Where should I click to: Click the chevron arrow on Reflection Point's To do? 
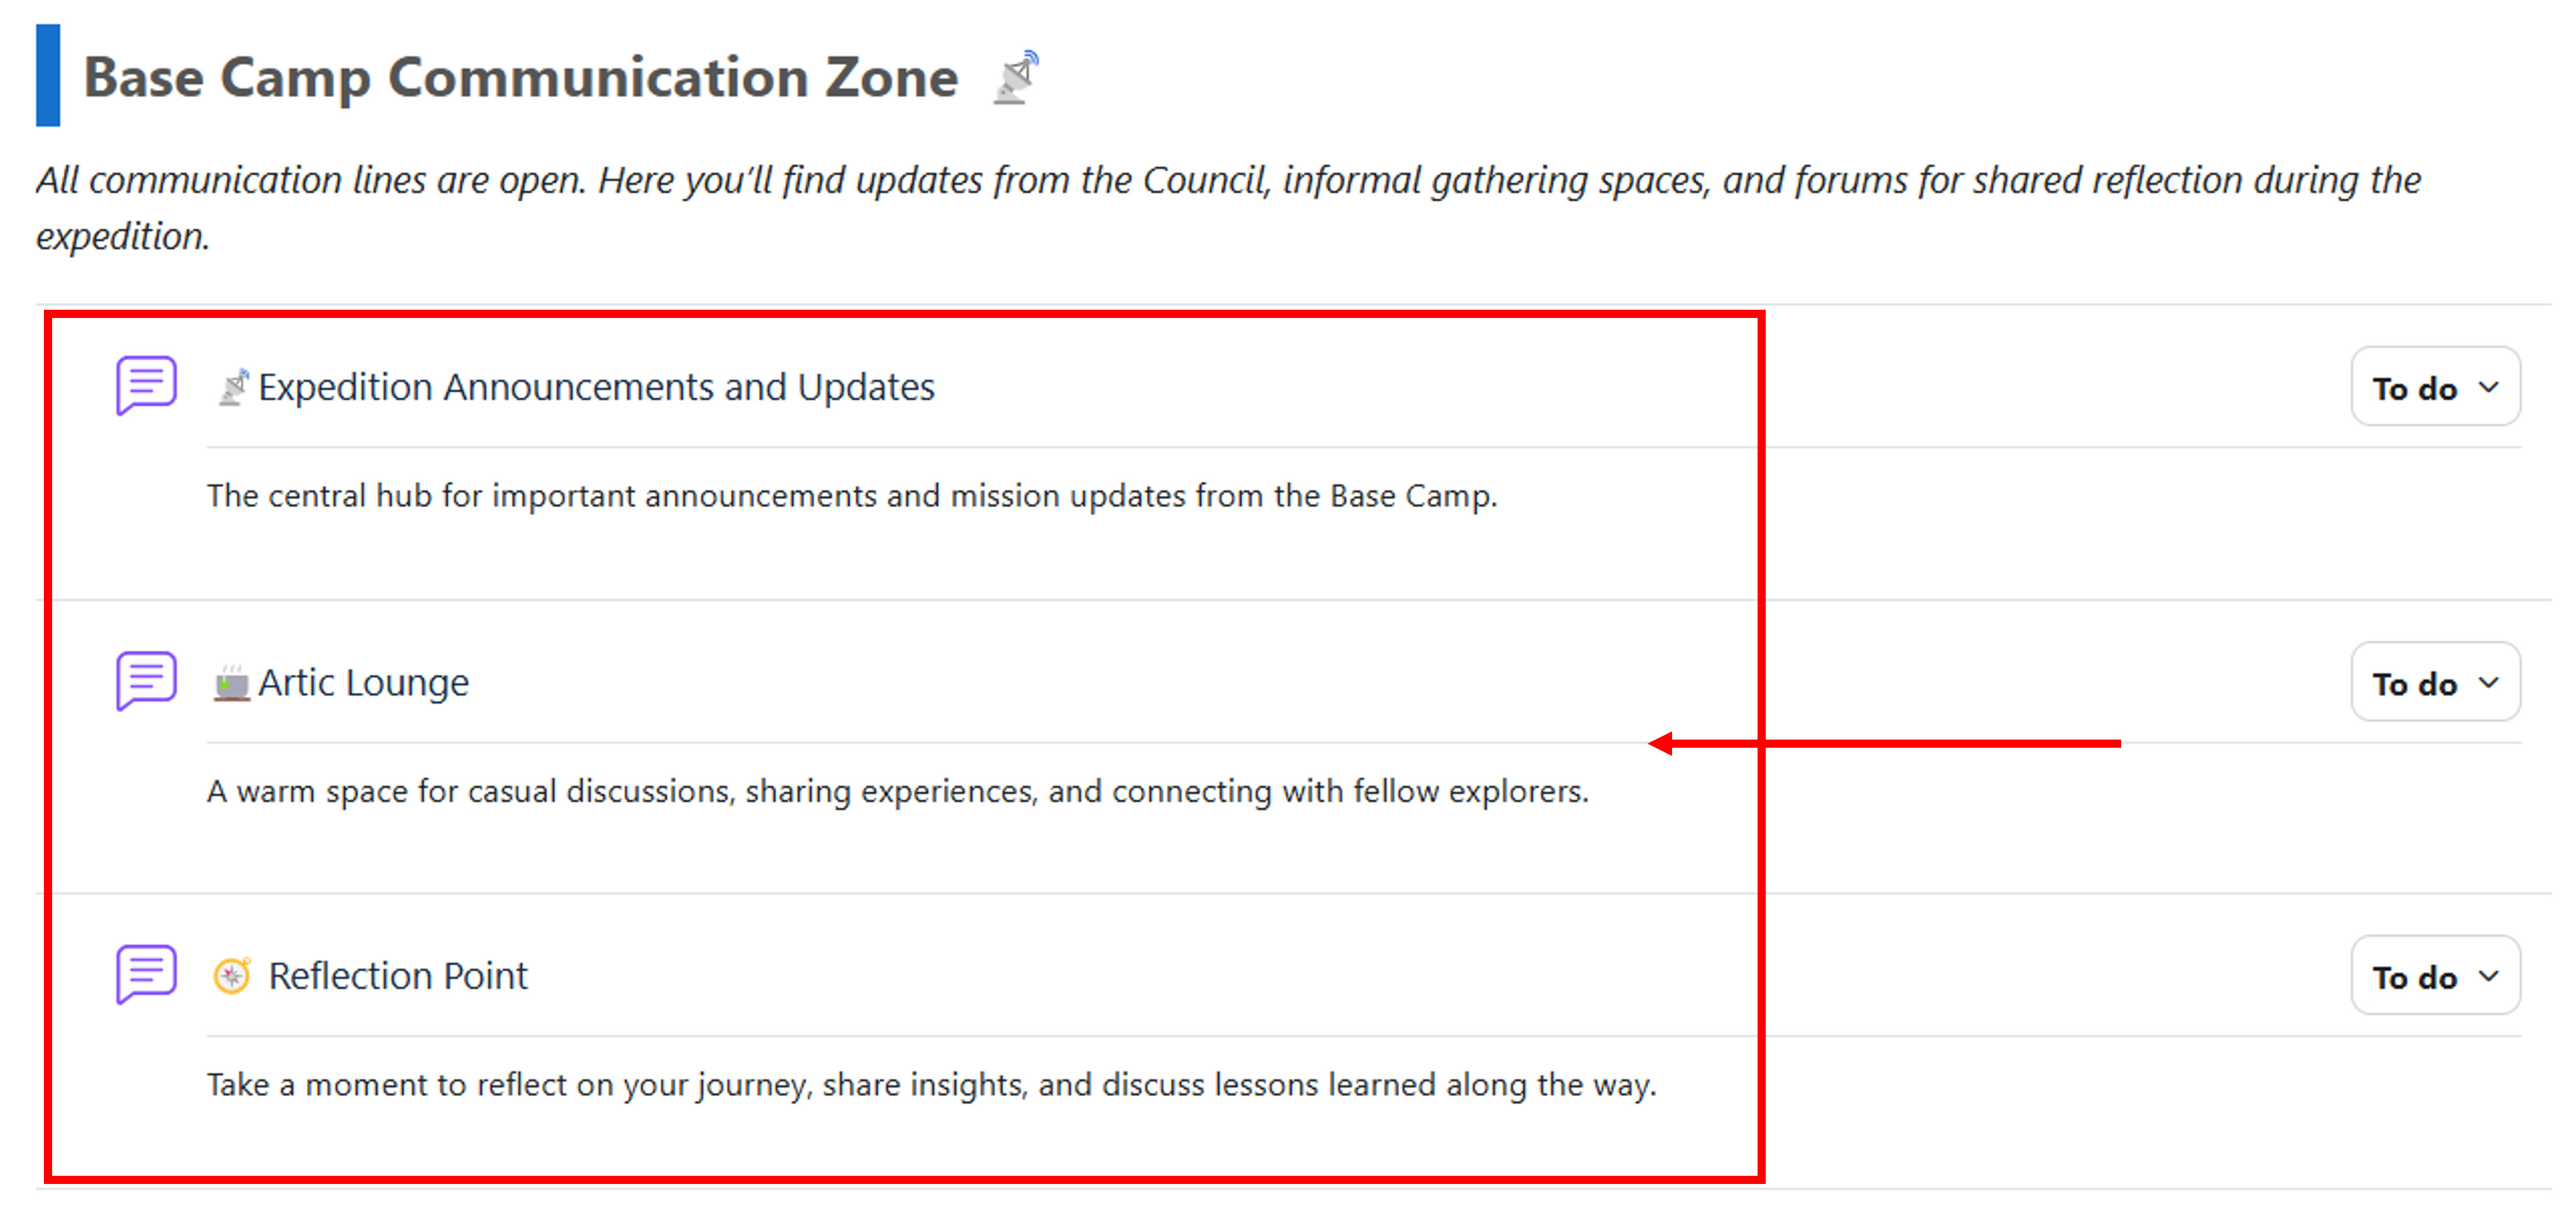(x=2489, y=976)
